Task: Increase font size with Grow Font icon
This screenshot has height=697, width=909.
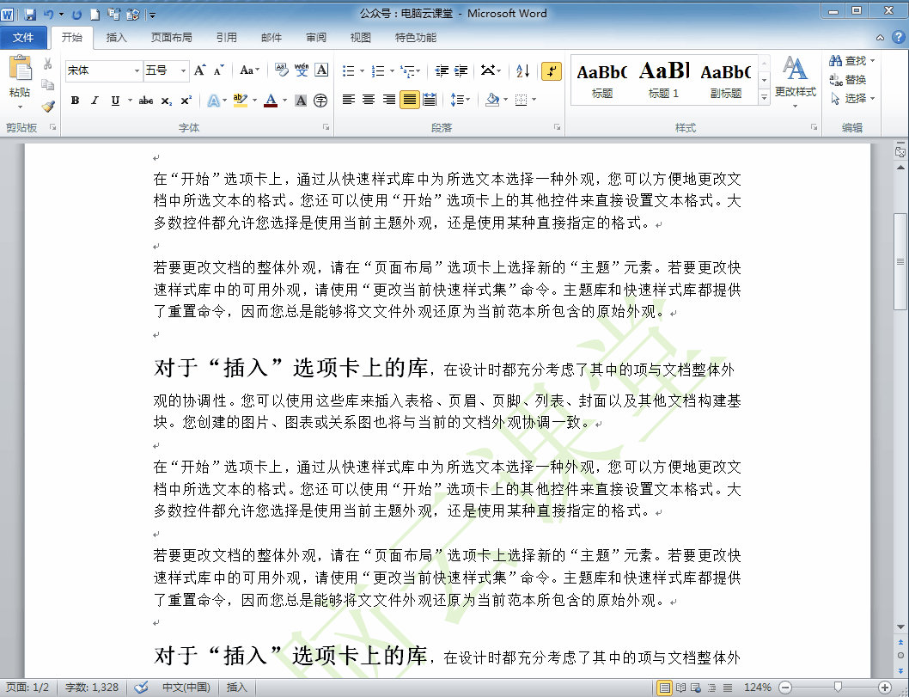Action: click(x=199, y=70)
